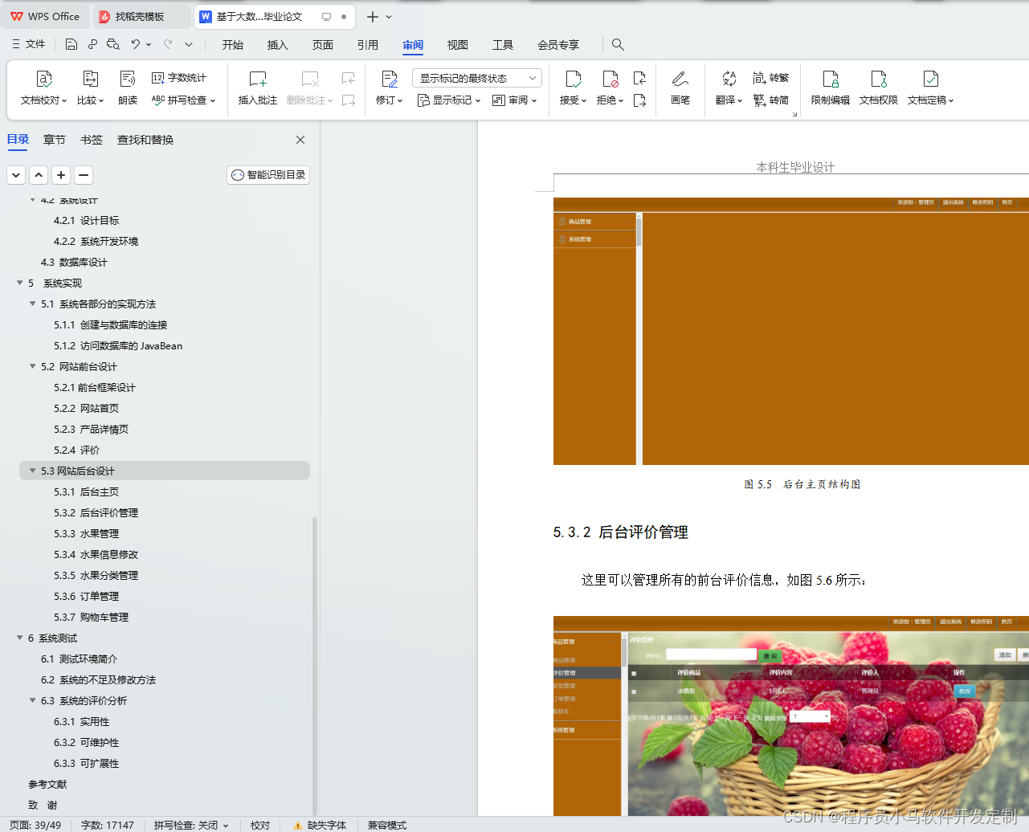Click the save icon in quick toolbar
Viewport: 1029px width, 832px height.
pyautogui.click(x=71, y=44)
